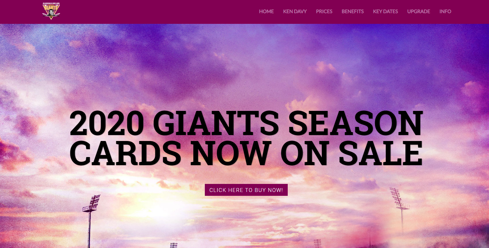
Task: Click the Giants club logo in the header
Action: coord(51,11)
